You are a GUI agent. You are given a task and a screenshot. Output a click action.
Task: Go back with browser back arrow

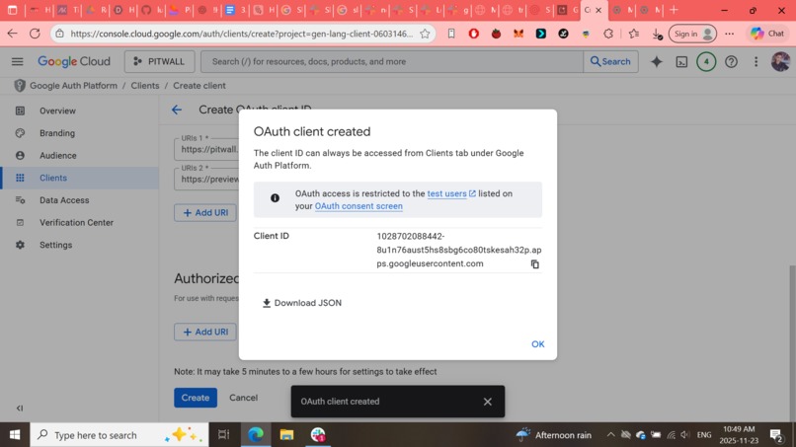pyautogui.click(x=12, y=34)
